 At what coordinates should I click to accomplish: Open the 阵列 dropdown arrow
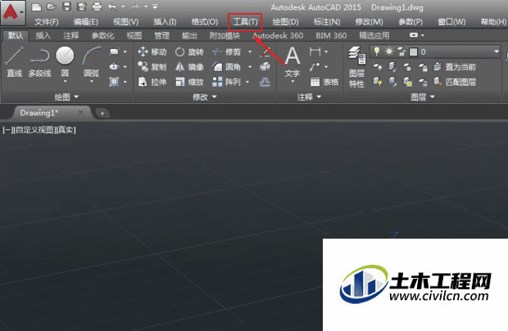[x=247, y=82]
